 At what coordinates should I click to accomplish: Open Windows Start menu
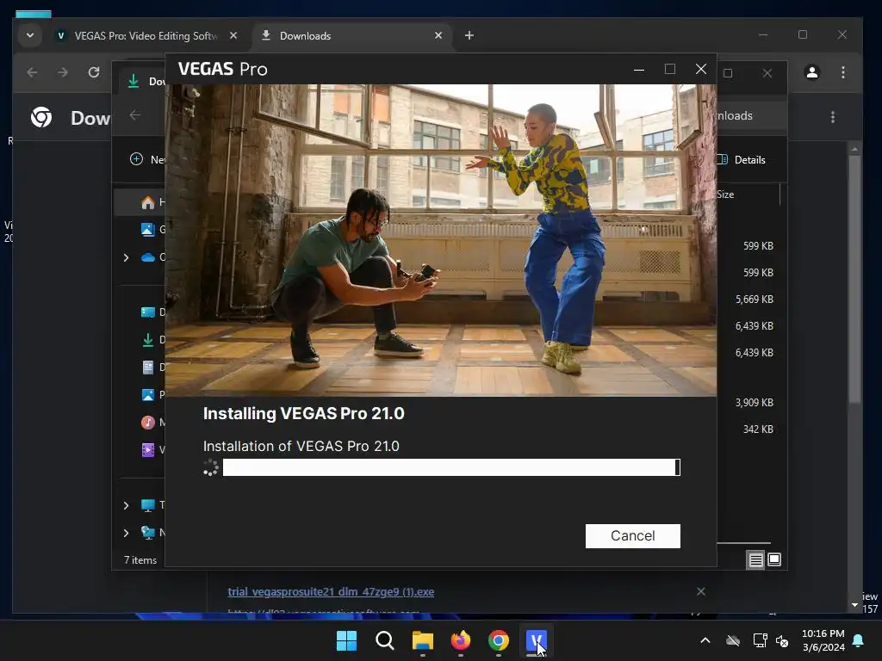tap(346, 640)
